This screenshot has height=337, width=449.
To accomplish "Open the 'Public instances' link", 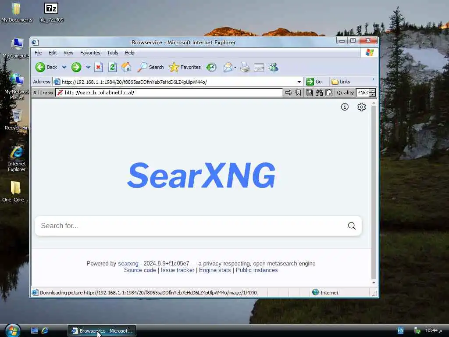I will [257, 270].
